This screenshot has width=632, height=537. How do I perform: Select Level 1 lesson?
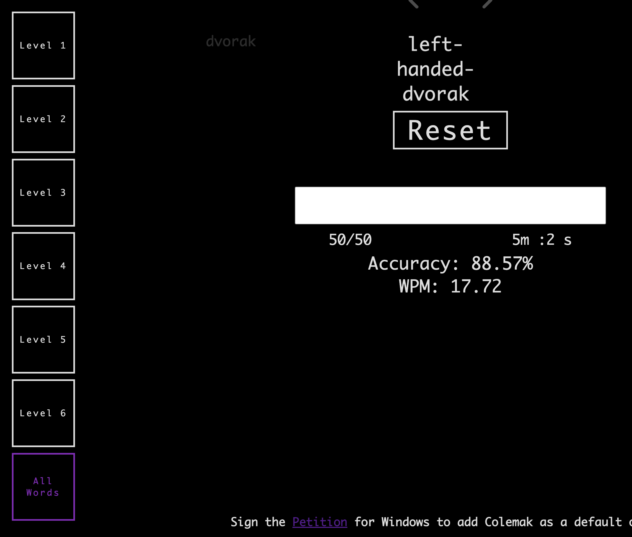click(43, 45)
